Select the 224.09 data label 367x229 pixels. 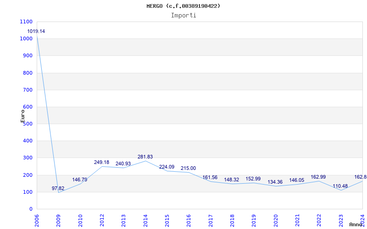point(167,167)
